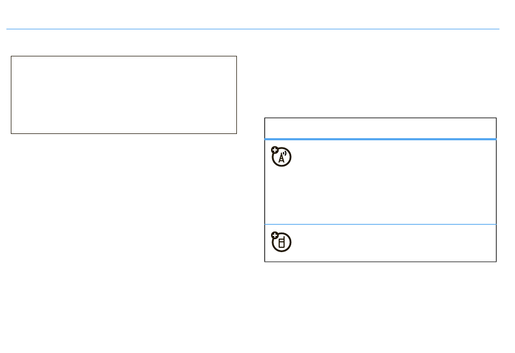Click blank space above the right table
This screenshot has width=515, height=353.
[379, 81]
